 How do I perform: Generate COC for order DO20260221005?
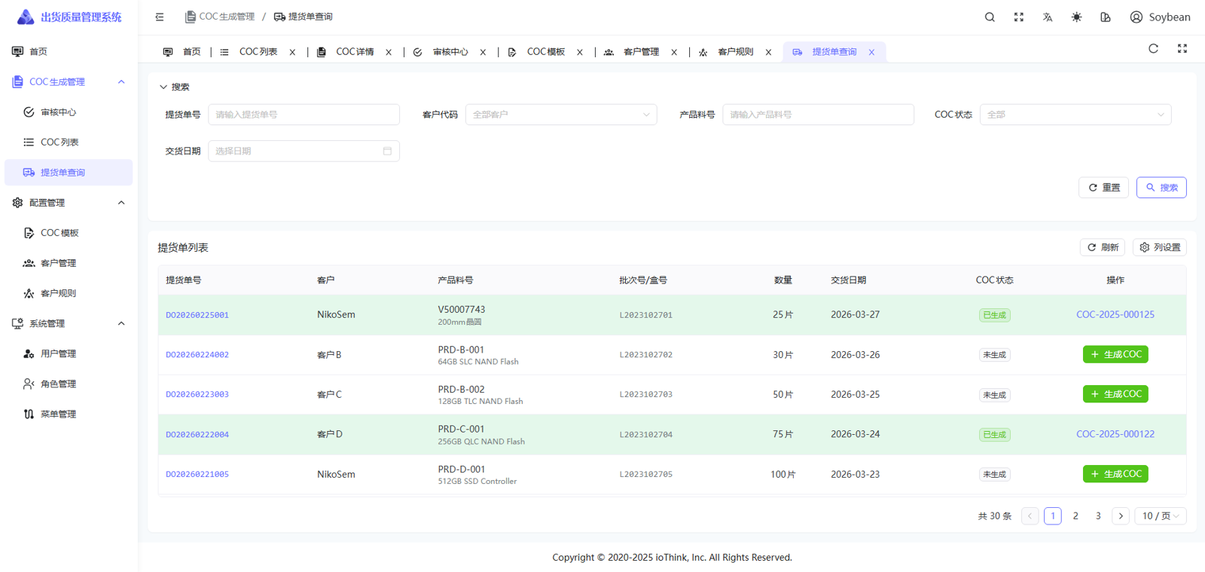pos(1115,474)
